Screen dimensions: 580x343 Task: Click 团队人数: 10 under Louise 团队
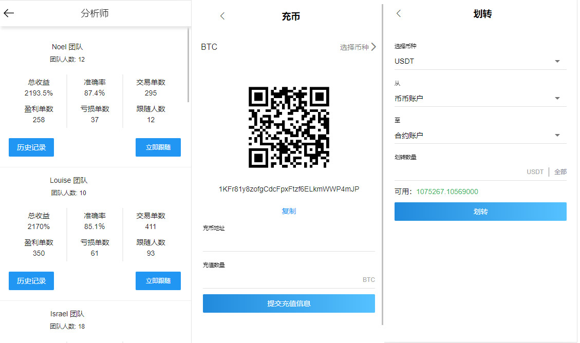[x=68, y=193]
